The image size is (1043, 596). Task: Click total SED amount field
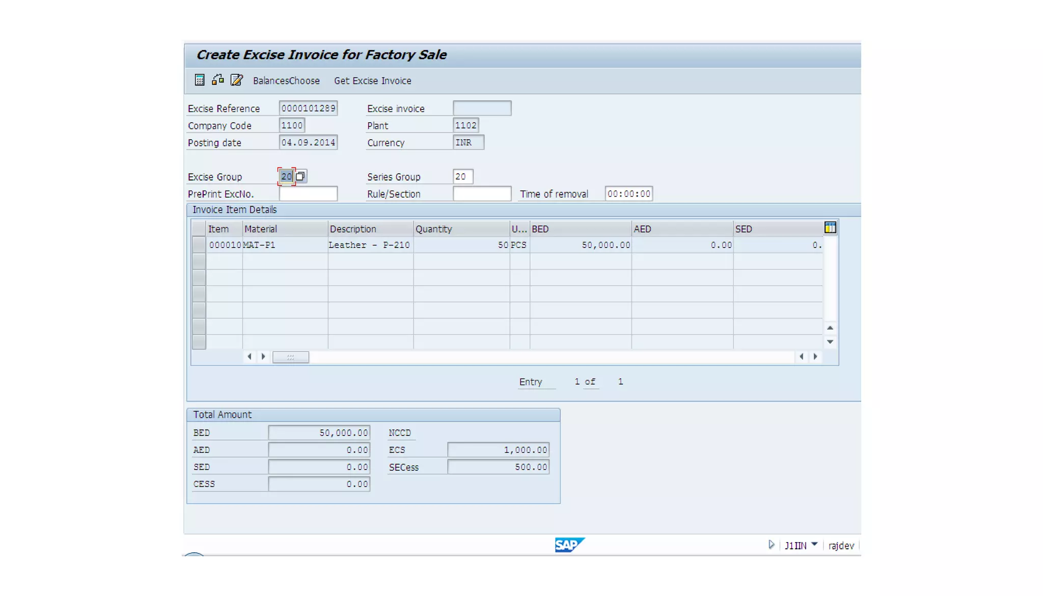point(319,467)
